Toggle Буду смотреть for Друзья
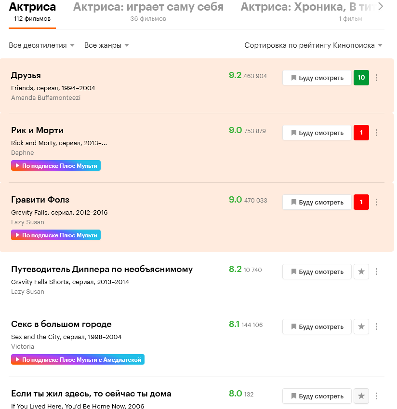The width and height of the screenshot is (397, 409). tap(317, 78)
